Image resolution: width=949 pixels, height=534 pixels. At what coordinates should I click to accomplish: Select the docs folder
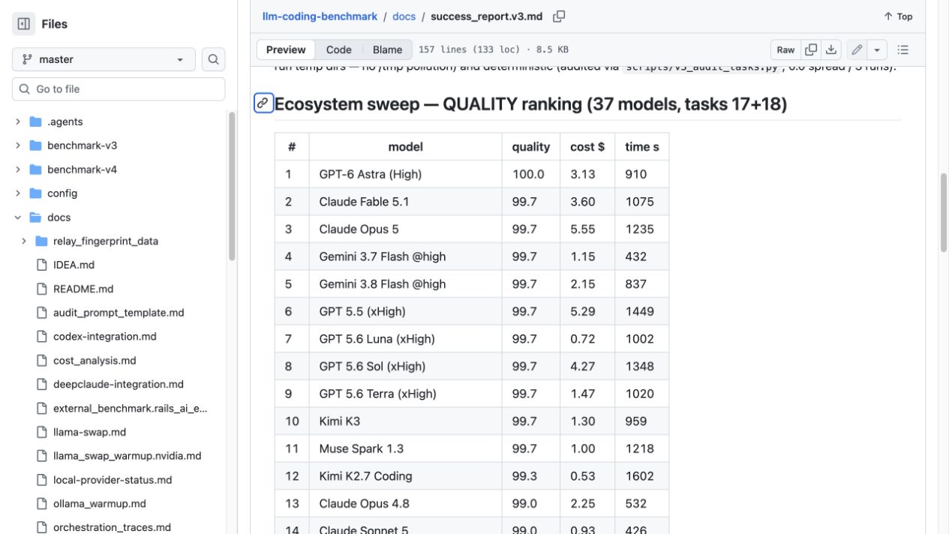59,217
